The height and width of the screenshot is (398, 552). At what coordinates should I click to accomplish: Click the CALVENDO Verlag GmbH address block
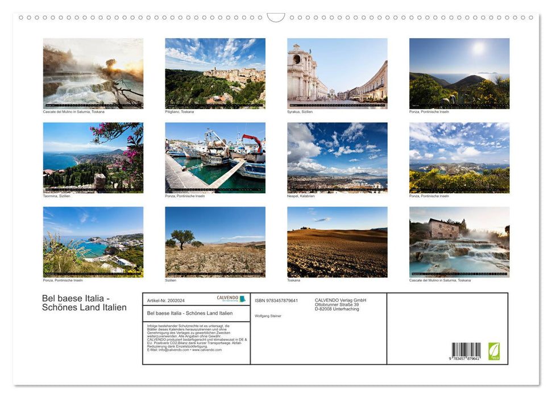point(340,303)
